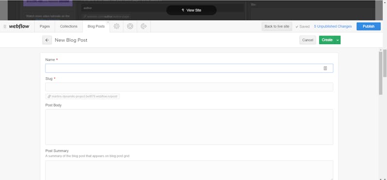Open the hamburger menu beside webflow logo

[x=5, y=27]
